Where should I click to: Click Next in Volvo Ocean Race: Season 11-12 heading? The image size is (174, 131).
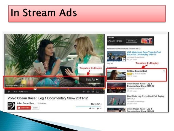[124, 49]
